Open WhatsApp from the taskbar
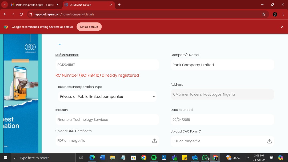288x162 pixels. pyautogui.click(x=205, y=157)
